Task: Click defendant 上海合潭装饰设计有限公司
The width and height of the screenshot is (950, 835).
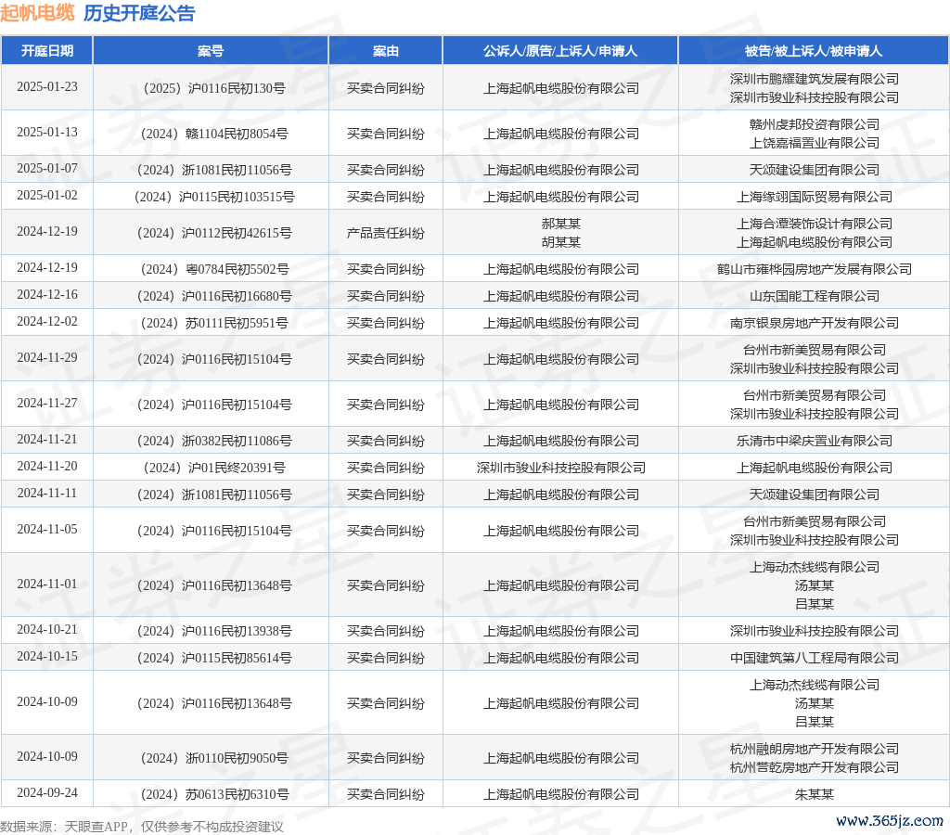Action: [815, 225]
